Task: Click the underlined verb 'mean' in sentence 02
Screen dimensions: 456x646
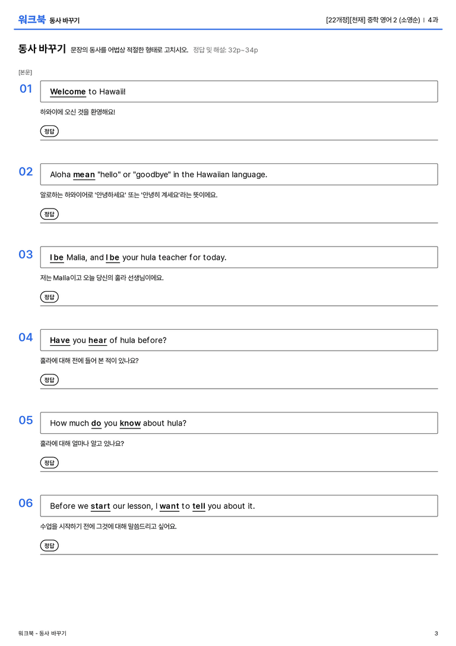Action: click(84, 175)
